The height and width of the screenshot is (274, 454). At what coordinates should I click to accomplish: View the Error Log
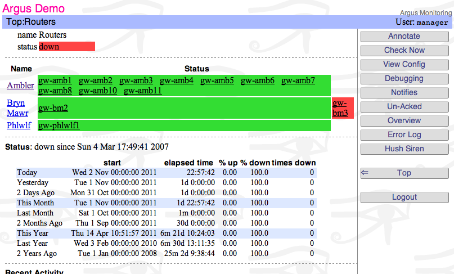coord(403,134)
